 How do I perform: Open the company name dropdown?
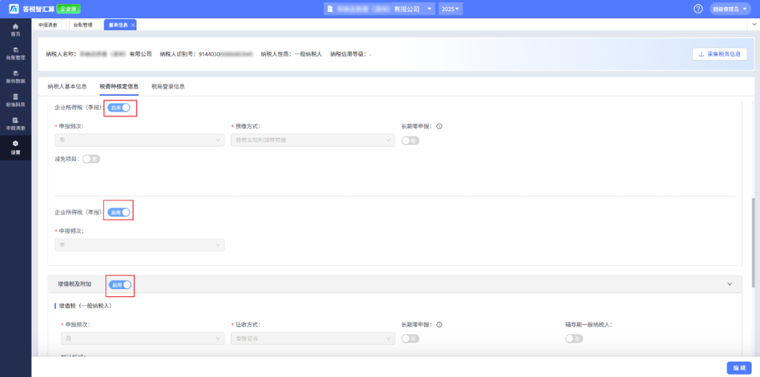point(379,8)
